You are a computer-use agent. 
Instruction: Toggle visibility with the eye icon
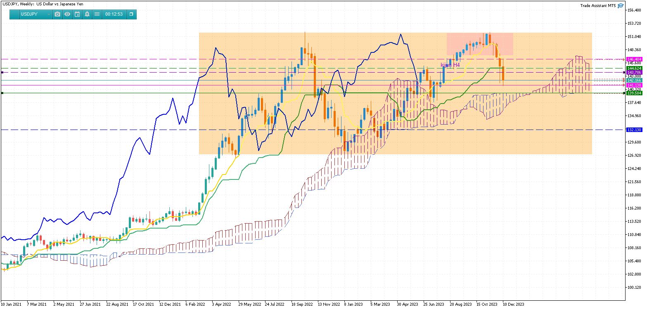coord(67,14)
